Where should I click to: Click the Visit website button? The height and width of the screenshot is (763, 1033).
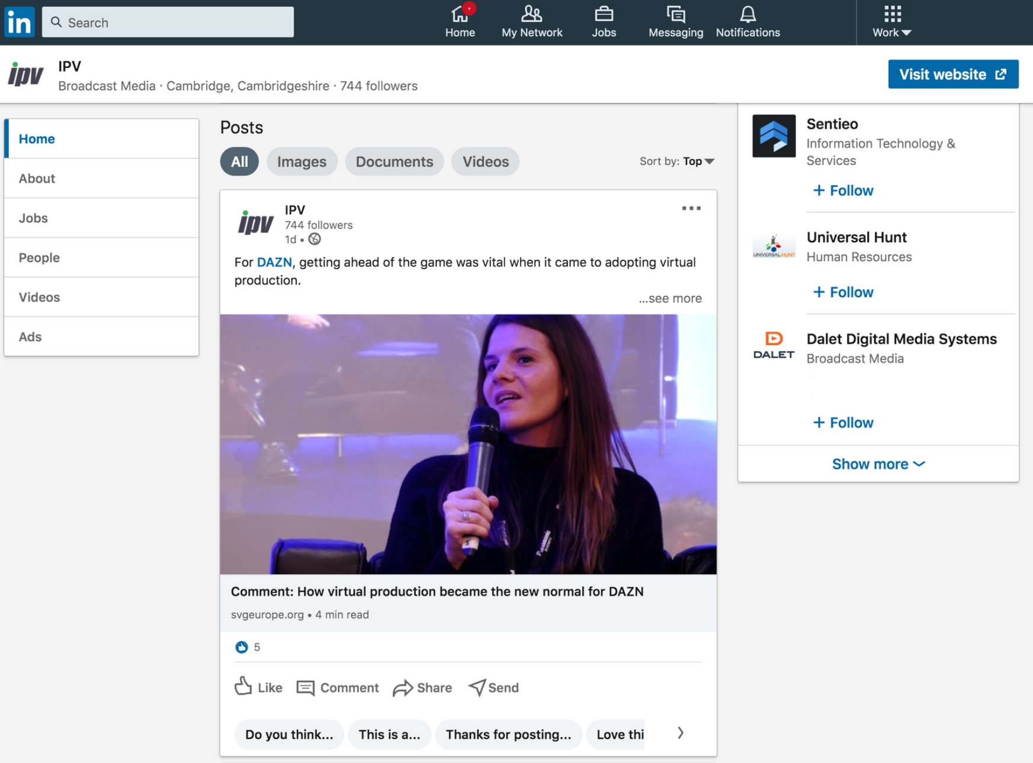[x=952, y=74]
